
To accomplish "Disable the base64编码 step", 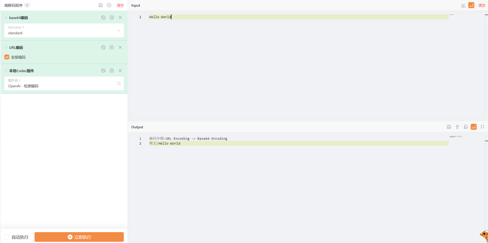I will pyautogui.click(x=103, y=18).
